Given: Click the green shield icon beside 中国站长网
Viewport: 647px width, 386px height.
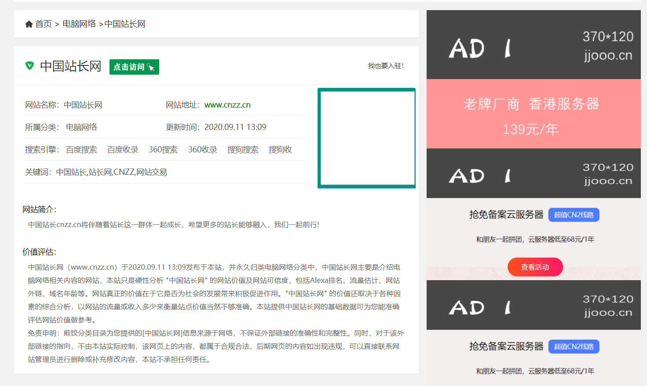Looking at the screenshot, I should (29, 66).
